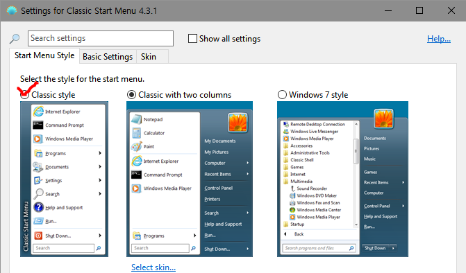Click Search magnifier icon in Classic style preview
The image size is (466, 273).
[38, 194]
